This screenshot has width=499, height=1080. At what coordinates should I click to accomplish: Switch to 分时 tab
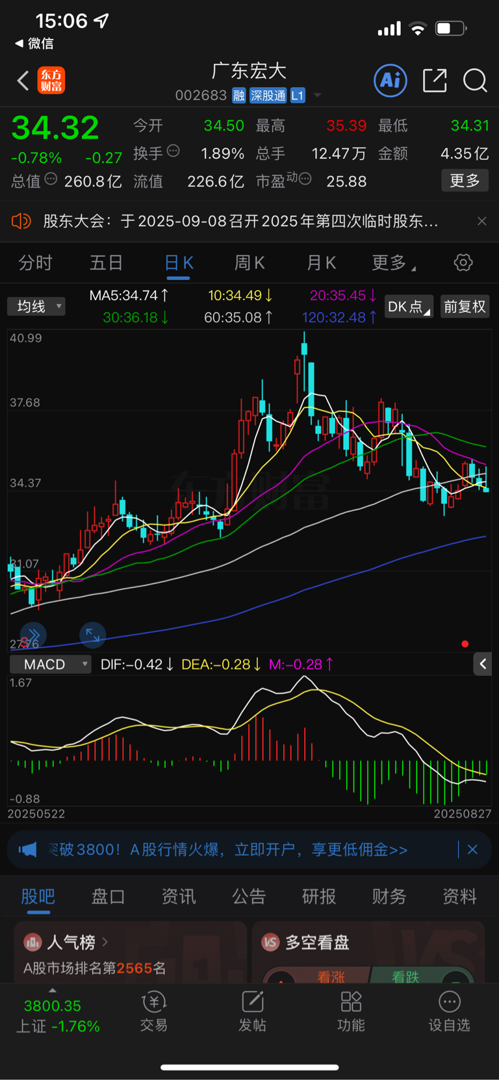(x=35, y=263)
